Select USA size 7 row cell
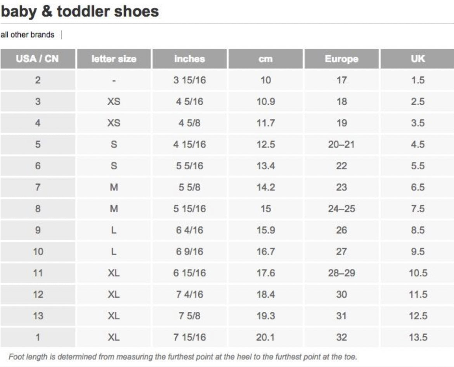 [38, 187]
